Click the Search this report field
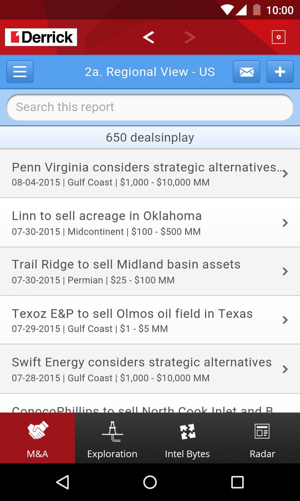The height and width of the screenshot is (501, 300). tap(150, 107)
